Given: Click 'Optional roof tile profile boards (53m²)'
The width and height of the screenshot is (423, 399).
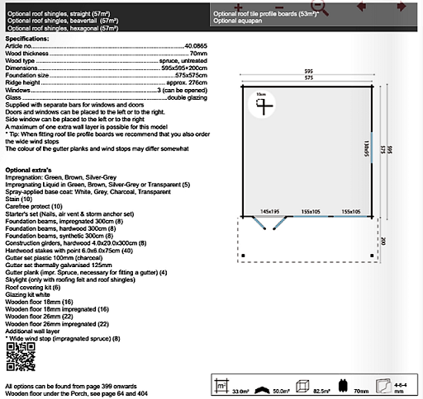Looking at the screenshot, I should 266,14.
